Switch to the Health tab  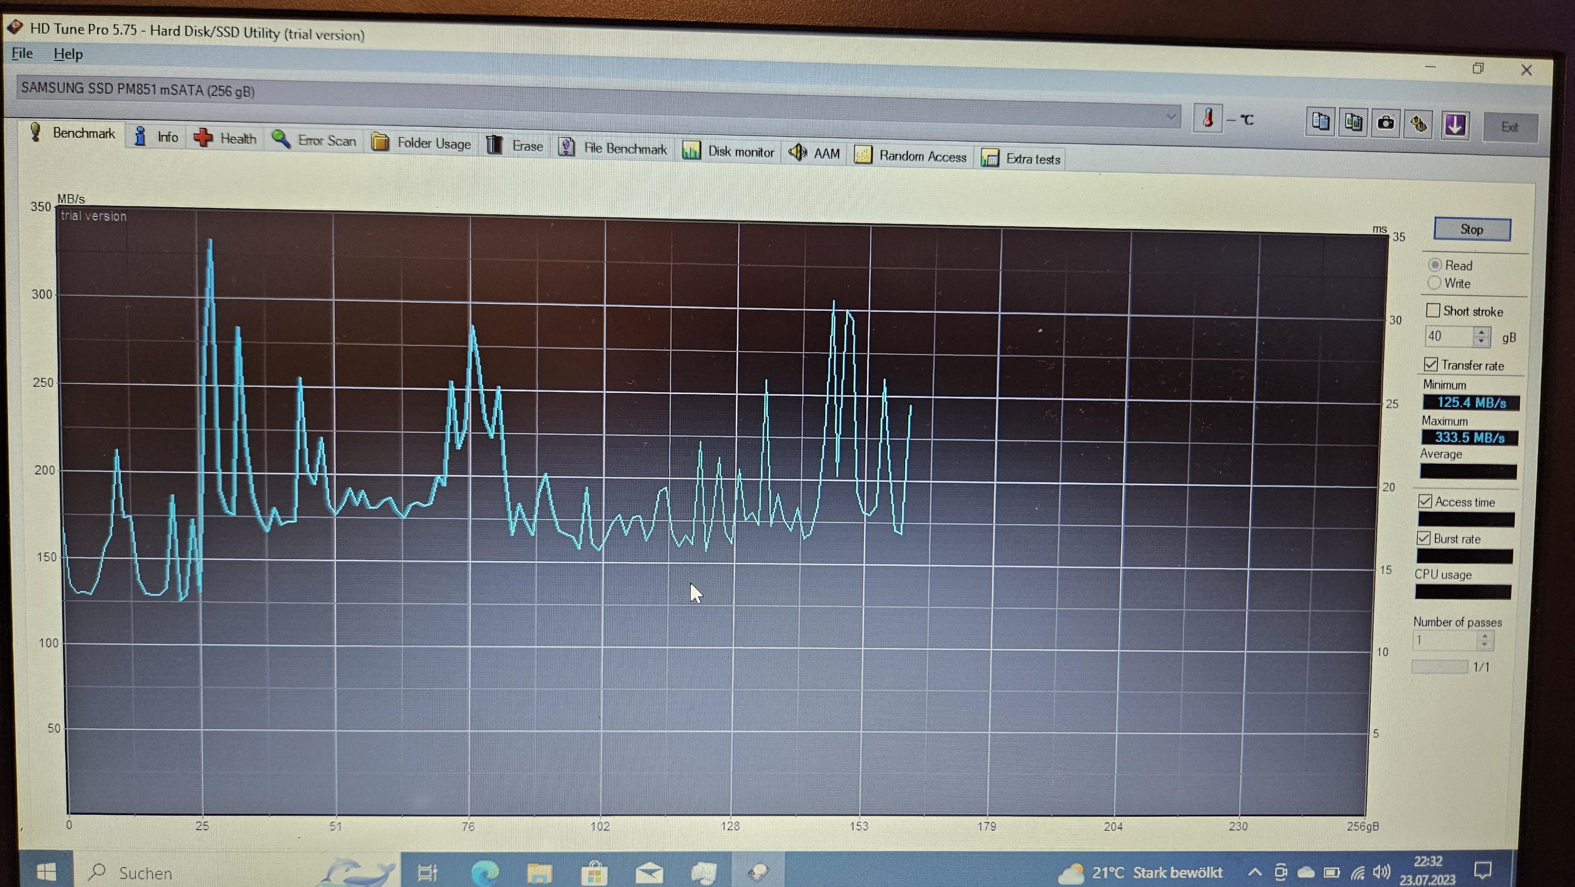(x=225, y=138)
